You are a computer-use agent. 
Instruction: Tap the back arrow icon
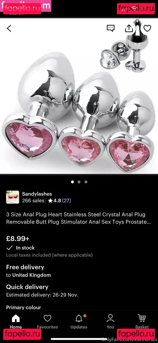(9, 28)
